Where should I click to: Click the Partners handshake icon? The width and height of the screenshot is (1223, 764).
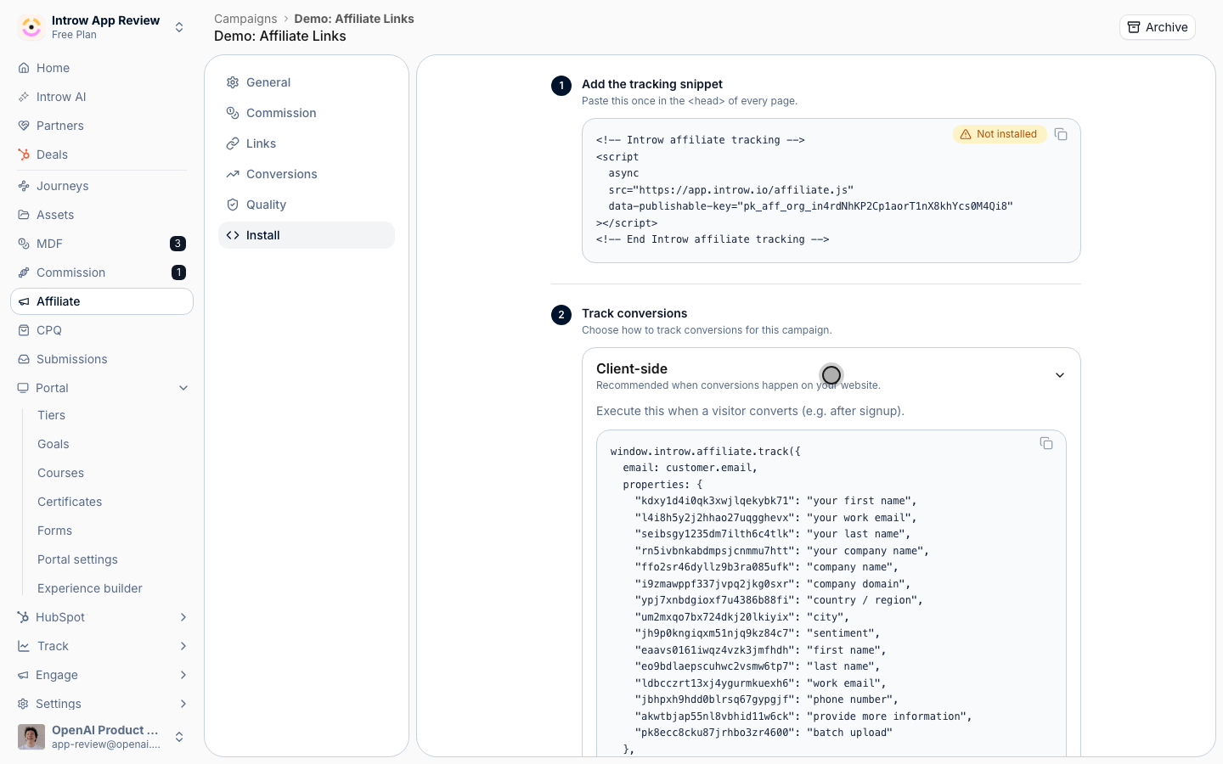point(24,126)
